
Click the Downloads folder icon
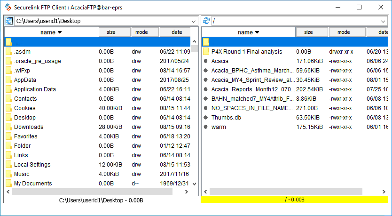(x=8, y=127)
